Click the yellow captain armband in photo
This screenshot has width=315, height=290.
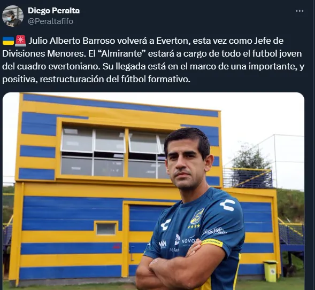[x=212, y=242]
